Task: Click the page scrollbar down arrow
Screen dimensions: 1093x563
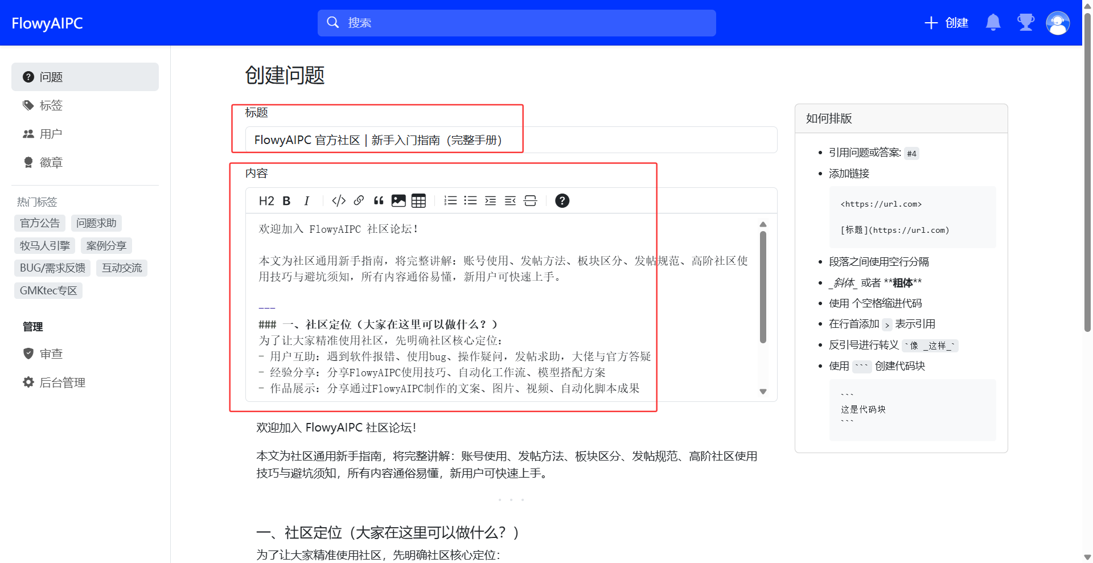Action: 1087,557
